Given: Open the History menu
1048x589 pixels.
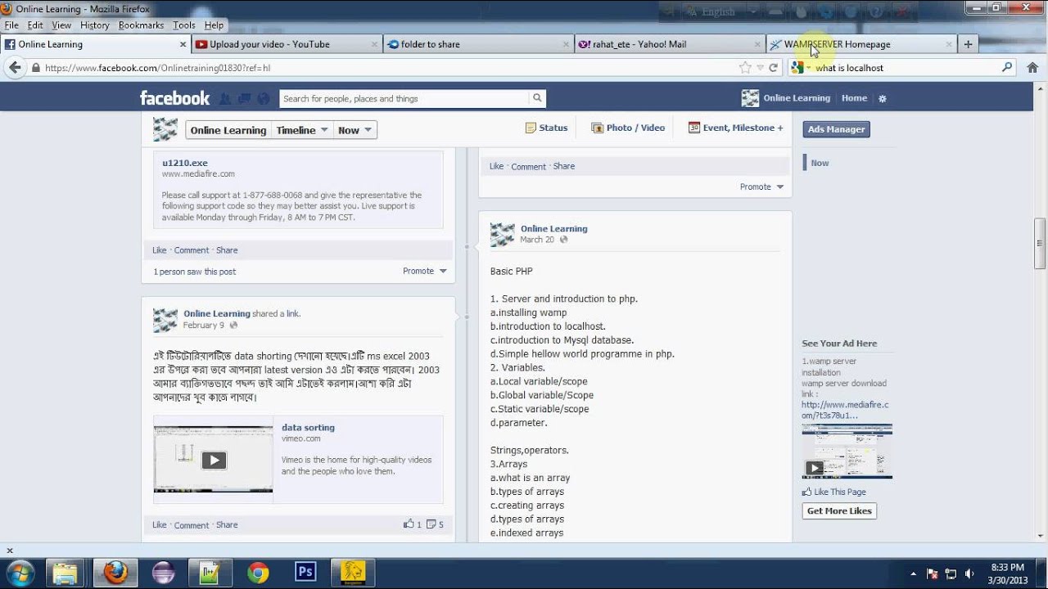Looking at the screenshot, I should 94,25.
